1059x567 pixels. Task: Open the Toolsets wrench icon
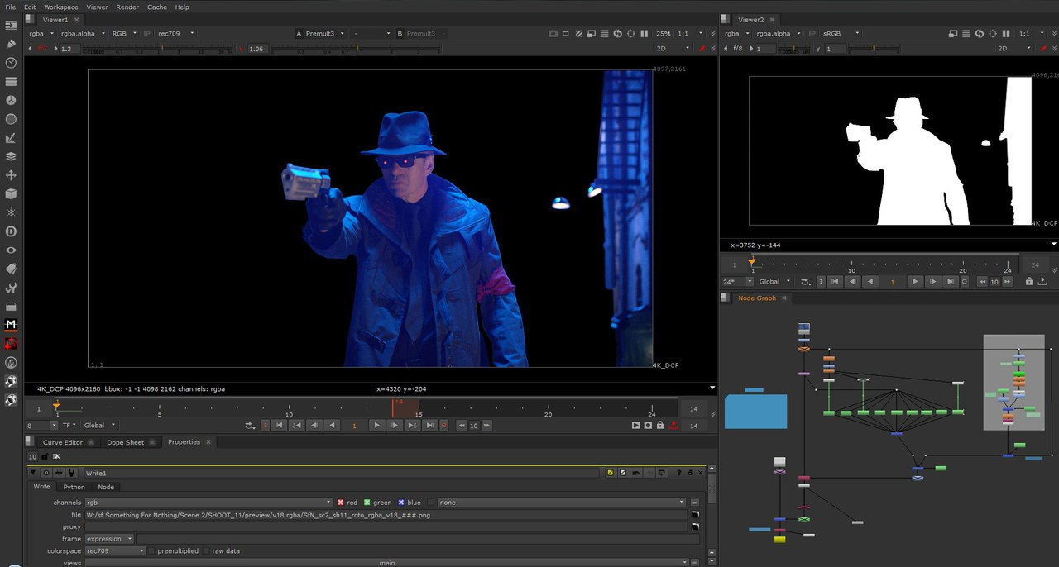tap(11, 288)
